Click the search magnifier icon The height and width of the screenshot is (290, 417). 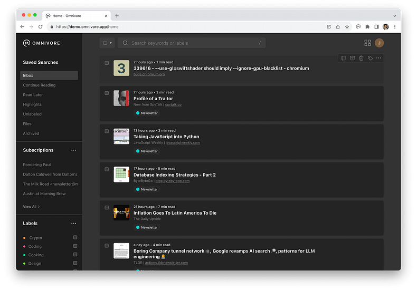pyautogui.click(x=125, y=43)
